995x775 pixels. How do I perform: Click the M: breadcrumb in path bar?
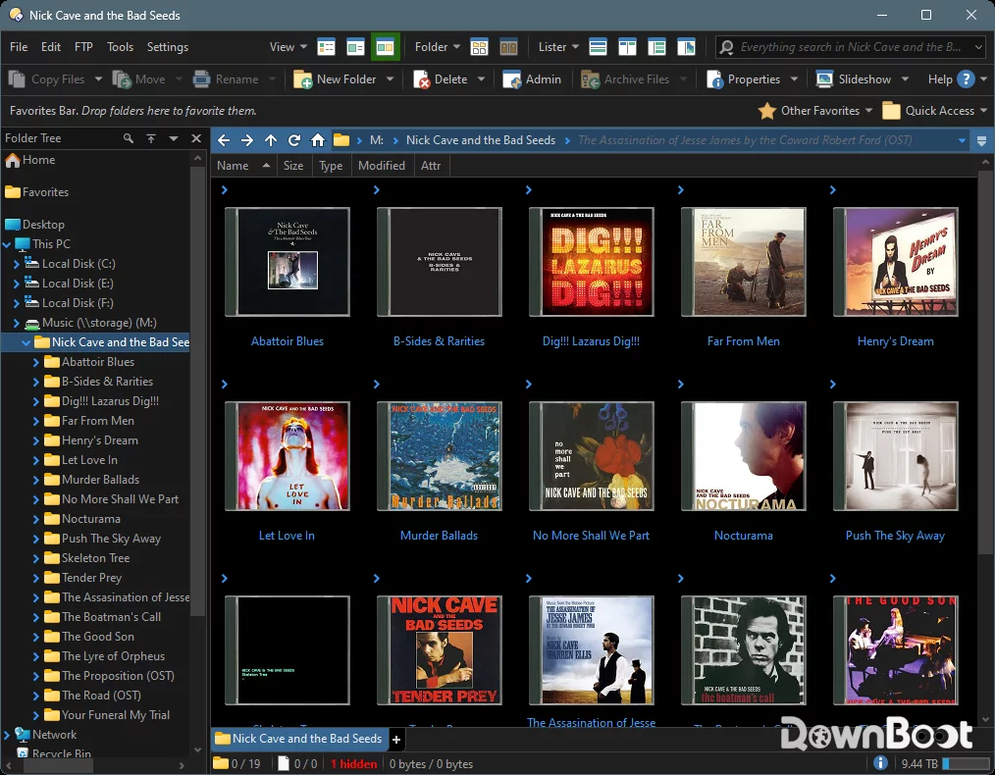click(x=377, y=140)
